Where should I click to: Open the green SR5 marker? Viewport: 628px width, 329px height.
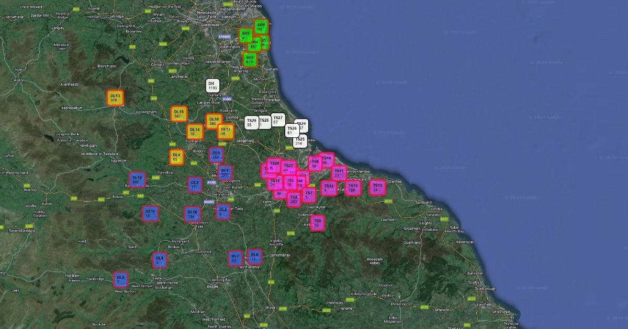tap(245, 36)
